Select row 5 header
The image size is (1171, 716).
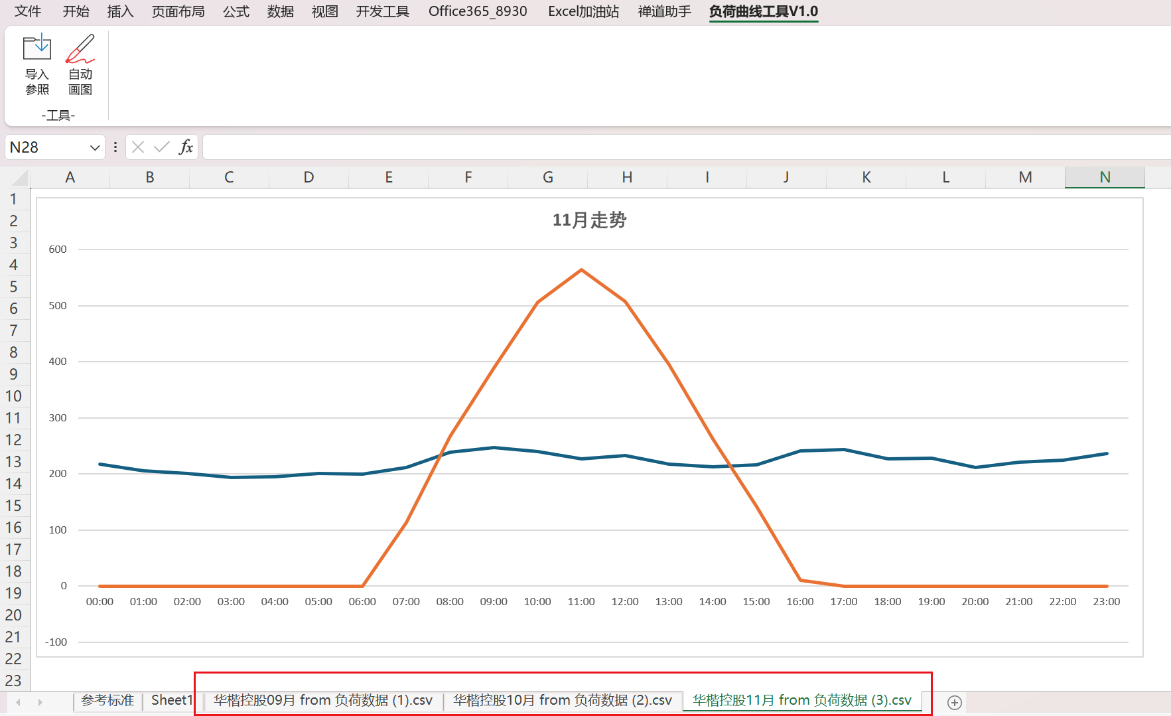[14, 287]
